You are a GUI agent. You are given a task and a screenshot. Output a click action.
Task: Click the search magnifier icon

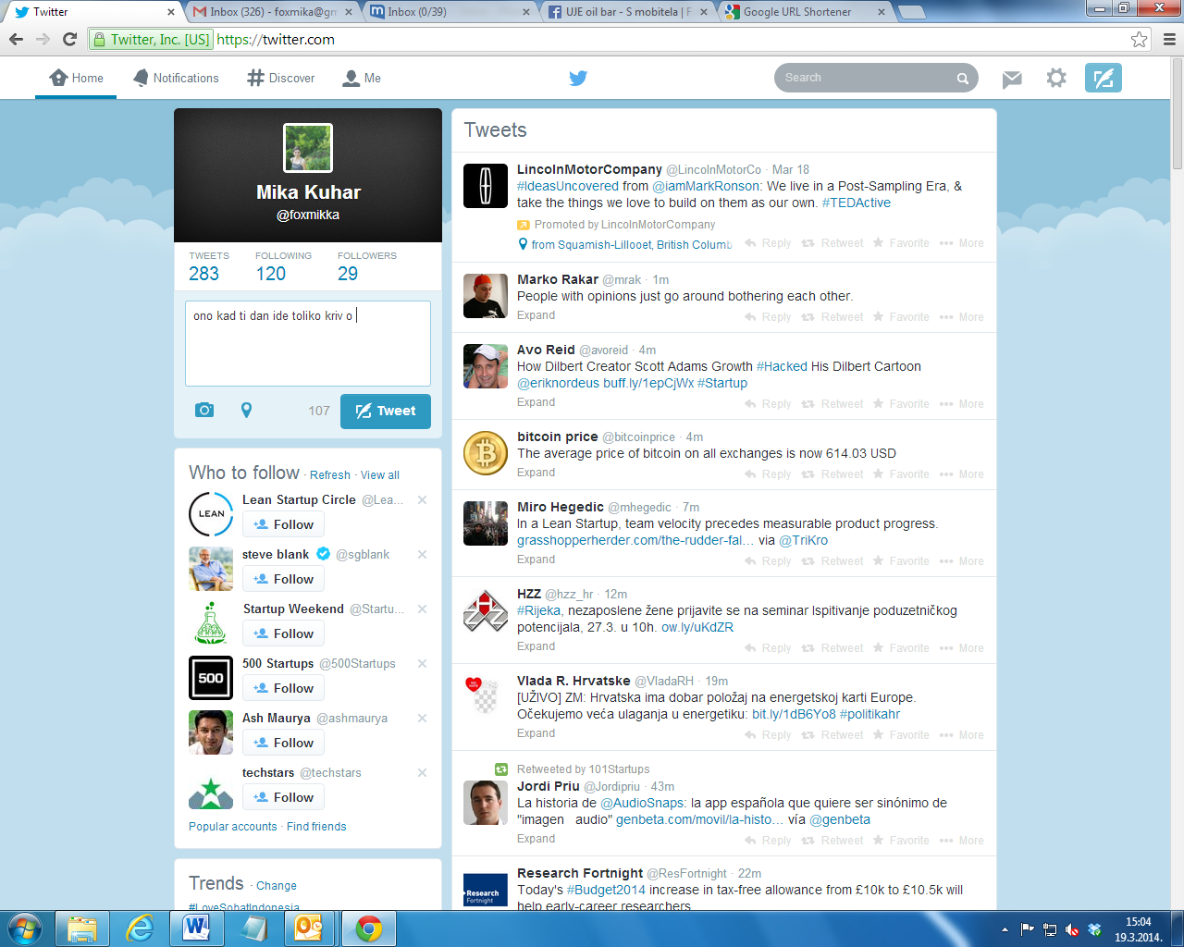click(963, 79)
